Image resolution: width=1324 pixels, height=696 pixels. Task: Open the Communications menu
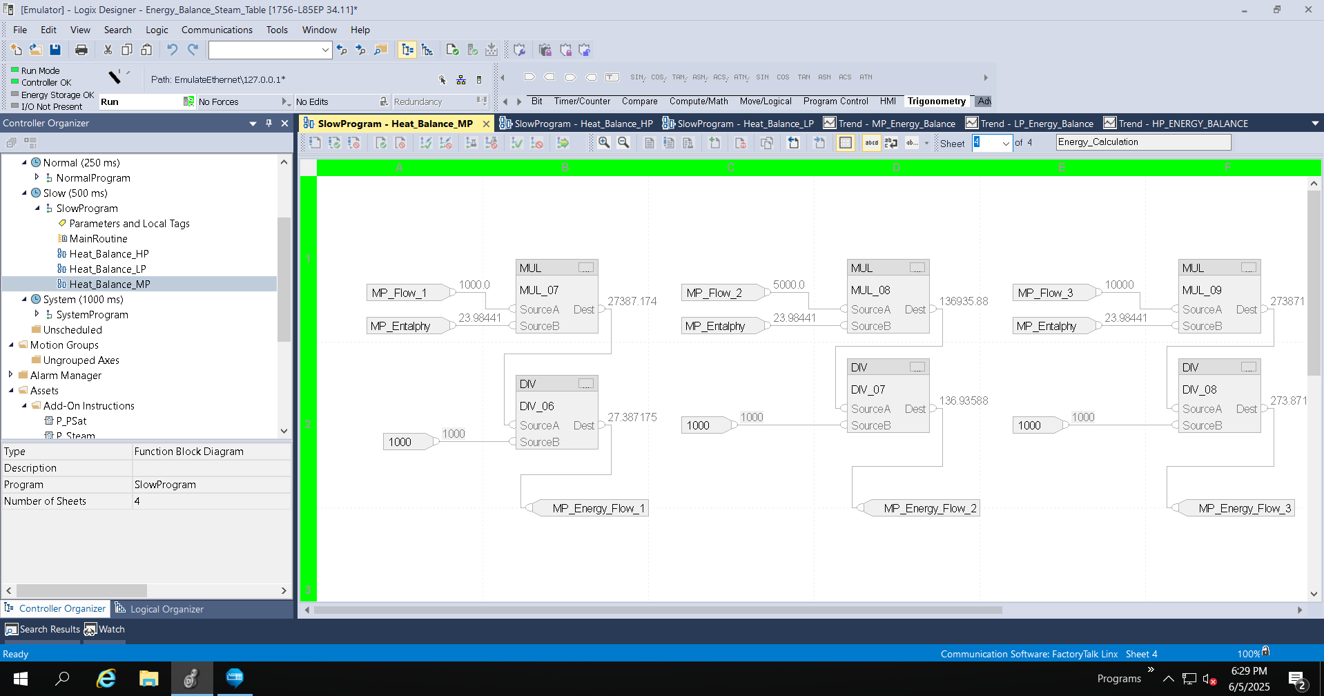216,30
